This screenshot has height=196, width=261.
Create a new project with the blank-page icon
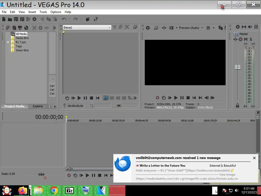(4, 19)
